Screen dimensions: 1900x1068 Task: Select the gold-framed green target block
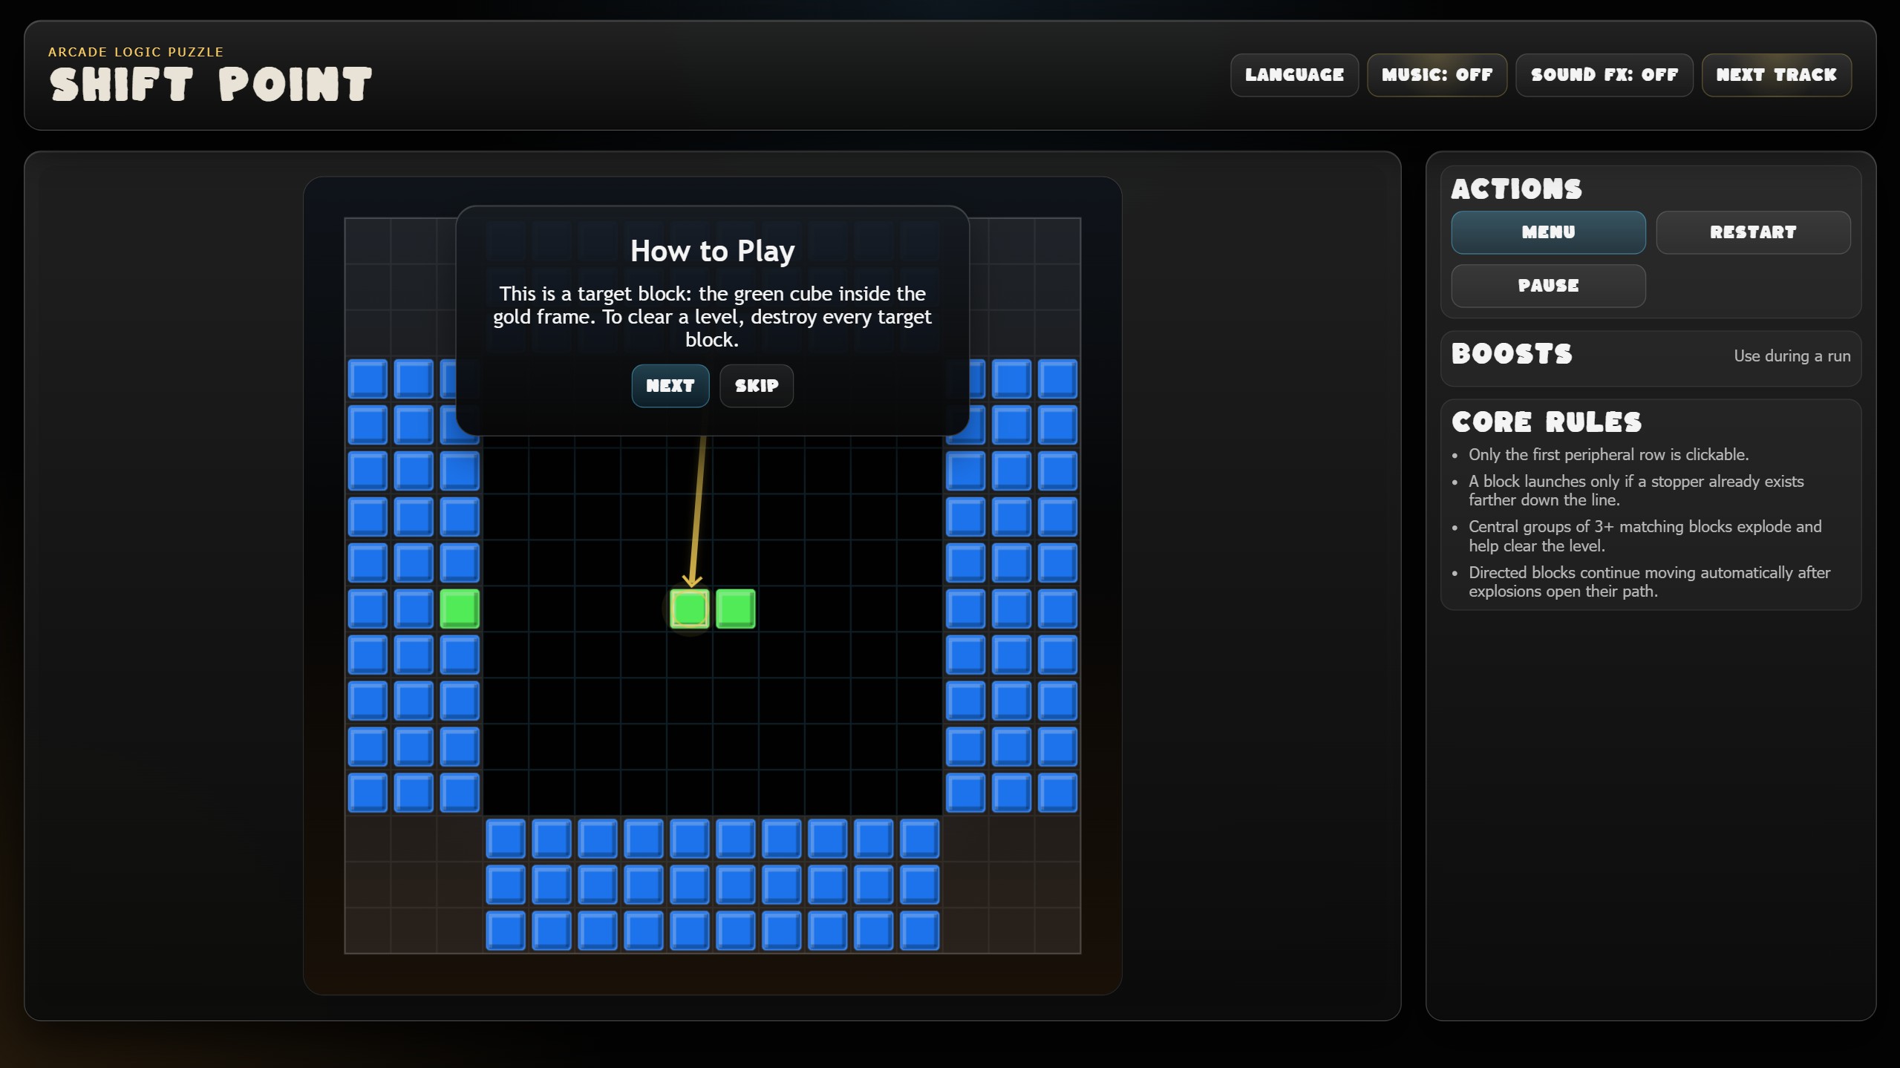[690, 609]
